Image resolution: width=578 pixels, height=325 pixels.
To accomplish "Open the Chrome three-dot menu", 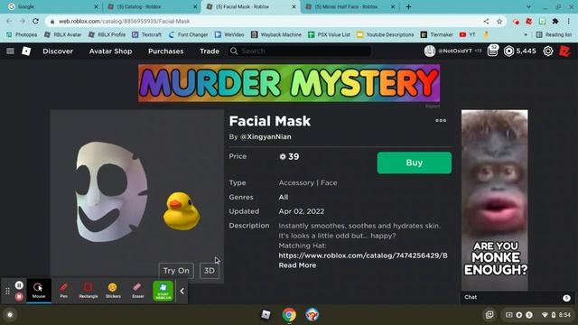I will [x=569, y=22].
